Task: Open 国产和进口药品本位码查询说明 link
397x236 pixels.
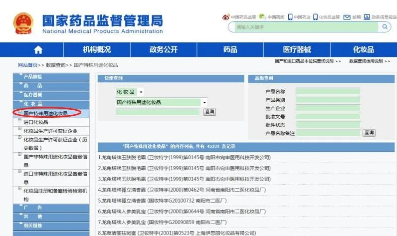Action: 304,61
